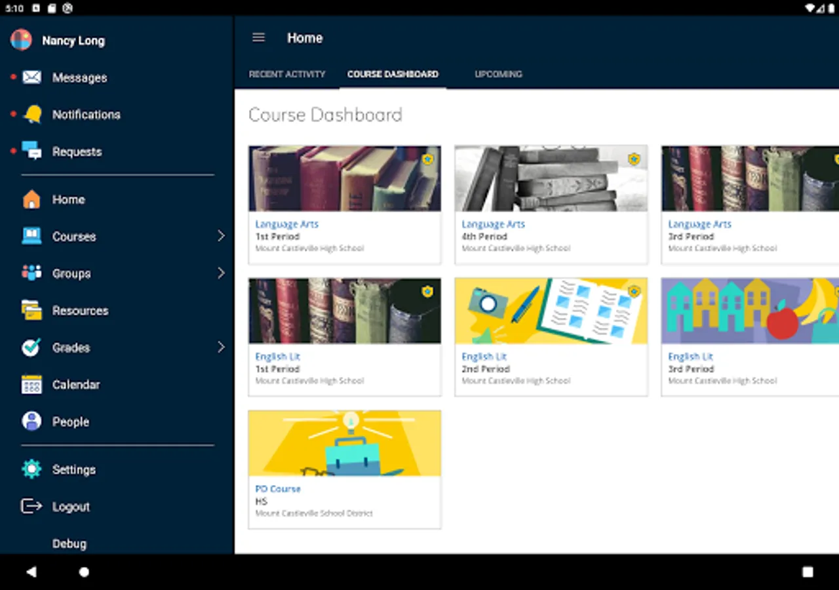Image resolution: width=839 pixels, height=590 pixels.
Task: Click the Logout arrow icon
Action: pos(31,506)
